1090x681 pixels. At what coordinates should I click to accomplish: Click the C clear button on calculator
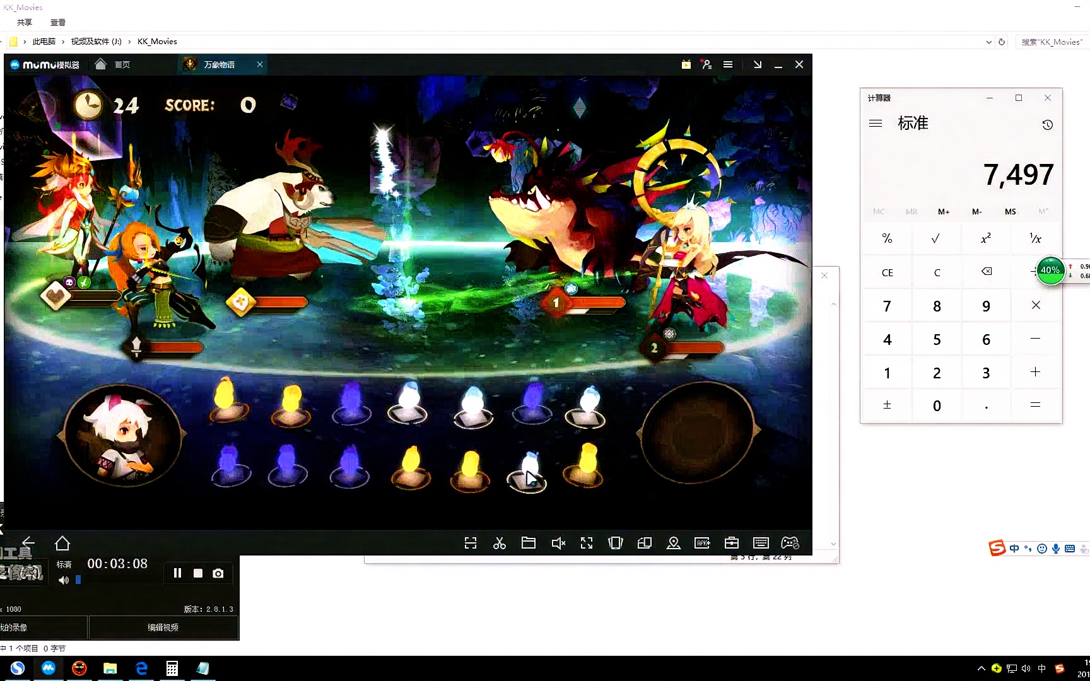[x=937, y=272]
